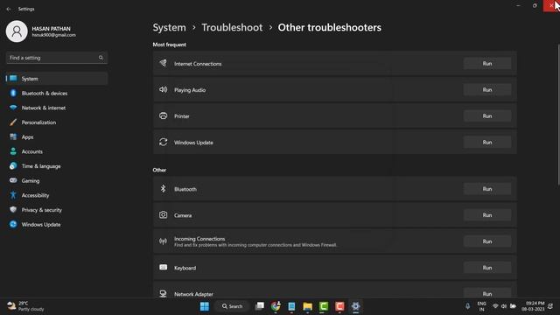Click the Incoming Connections antenna icon
This screenshot has width=560, height=315.
(164, 241)
